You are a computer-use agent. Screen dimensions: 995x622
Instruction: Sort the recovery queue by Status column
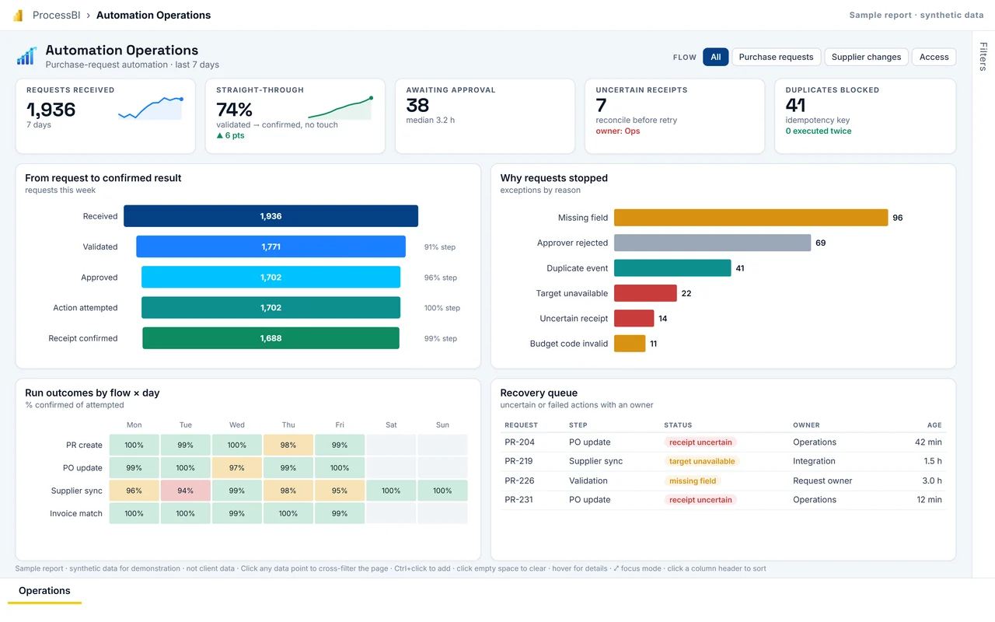point(678,425)
